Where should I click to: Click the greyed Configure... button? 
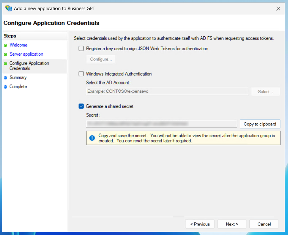pos(101,59)
